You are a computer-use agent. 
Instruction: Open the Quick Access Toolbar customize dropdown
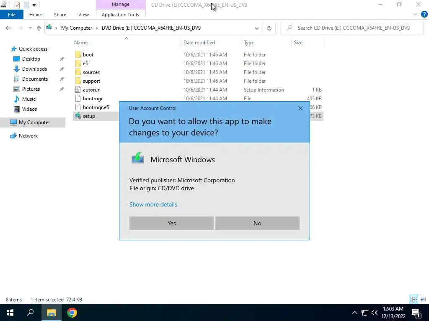(34, 5)
